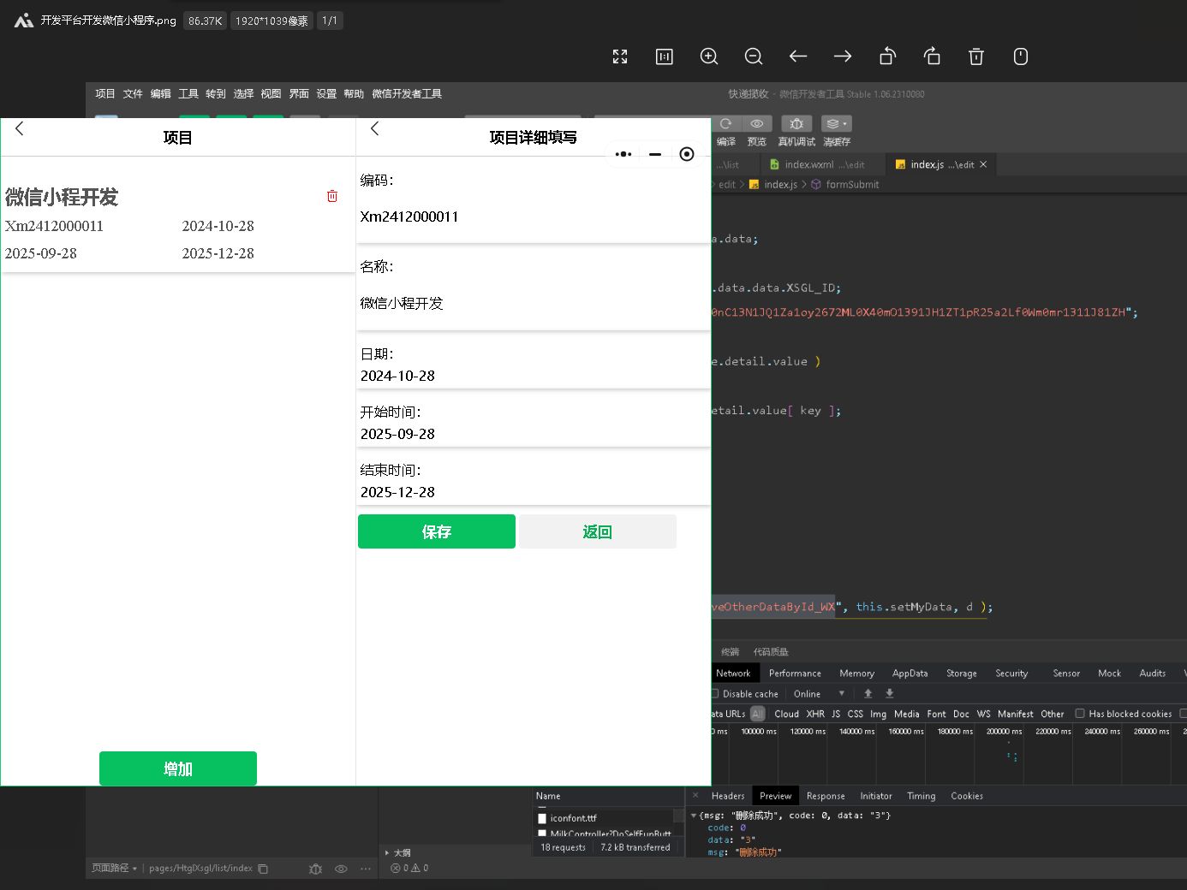Click the 1:1 actual size icon
The image size is (1187, 890).
[x=665, y=56]
